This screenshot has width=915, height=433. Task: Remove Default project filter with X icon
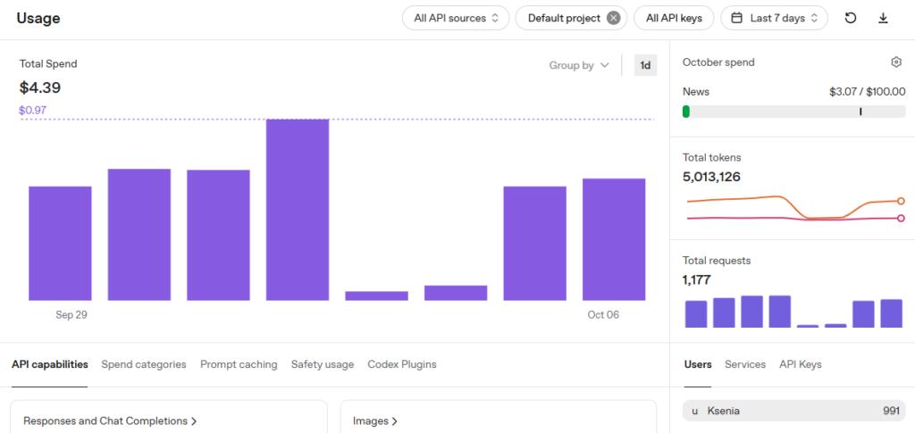(613, 18)
